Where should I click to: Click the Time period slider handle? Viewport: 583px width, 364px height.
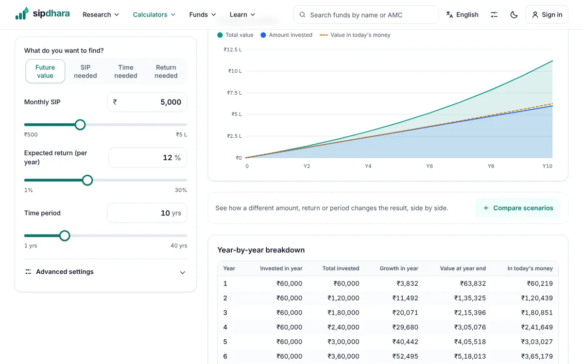point(65,236)
